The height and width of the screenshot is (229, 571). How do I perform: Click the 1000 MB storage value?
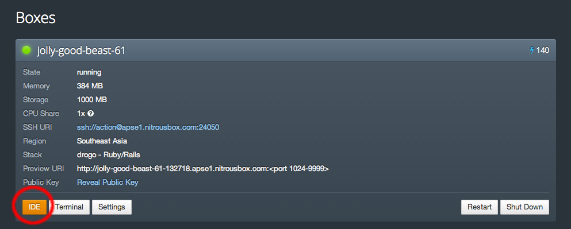92,100
